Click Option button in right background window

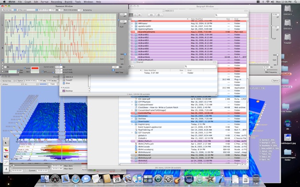point(276,81)
